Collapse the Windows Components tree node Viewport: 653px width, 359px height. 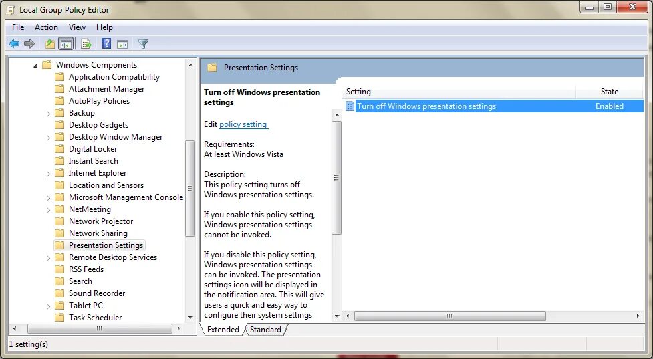click(36, 66)
